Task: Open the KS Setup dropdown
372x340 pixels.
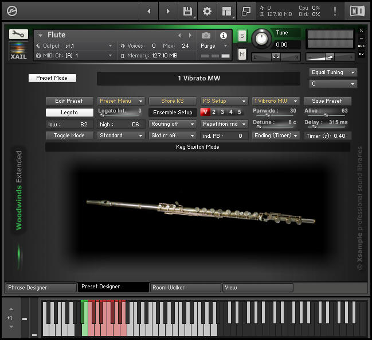Action: pyautogui.click(x=224, y=101)
